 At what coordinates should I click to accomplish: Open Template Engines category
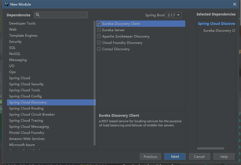pyautogui.click(x=50, y=36)
